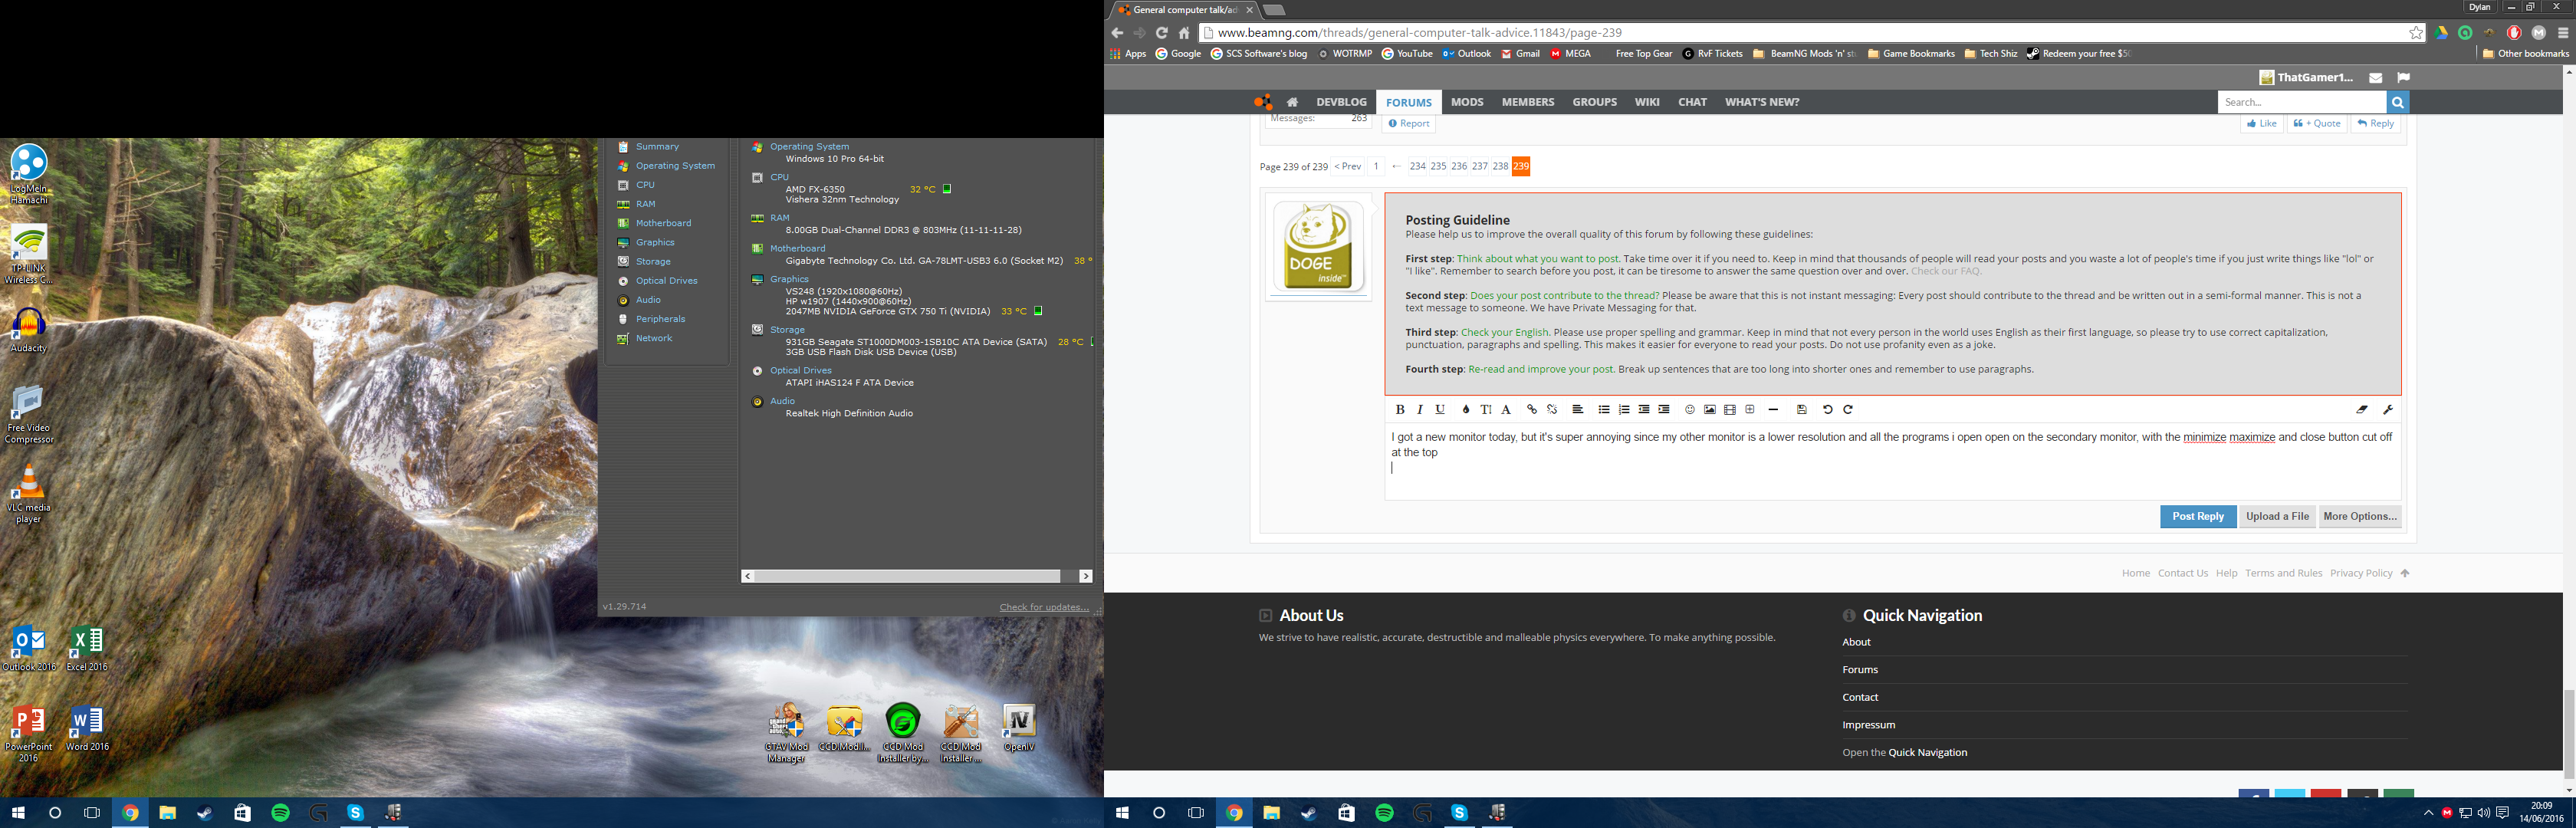Click the undo arrow in the editor
The height and width of the screenshot is (828, 2576).
(x=1828, y=409)
